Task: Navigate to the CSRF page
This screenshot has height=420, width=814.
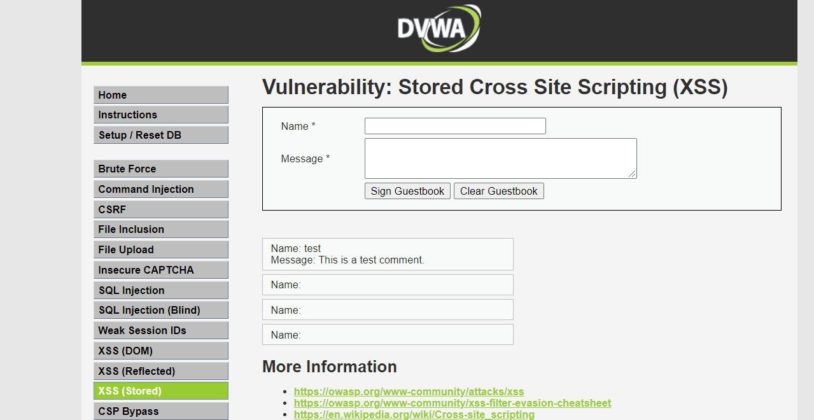Action: (160, 209)
